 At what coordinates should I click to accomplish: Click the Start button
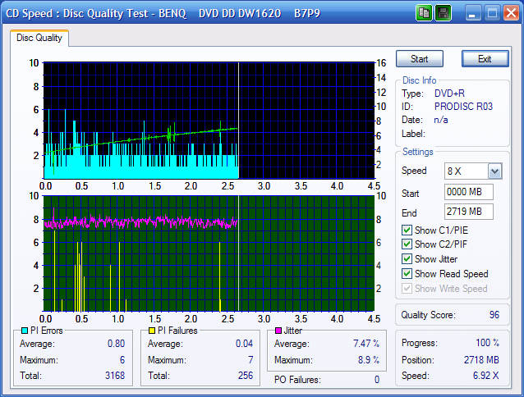[x=420, y=59]
